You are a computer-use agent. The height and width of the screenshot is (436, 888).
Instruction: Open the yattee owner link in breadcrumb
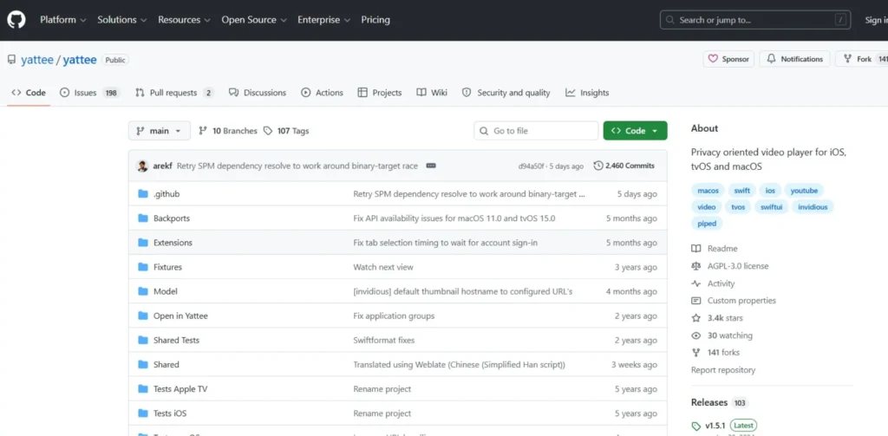pos(36,60)
